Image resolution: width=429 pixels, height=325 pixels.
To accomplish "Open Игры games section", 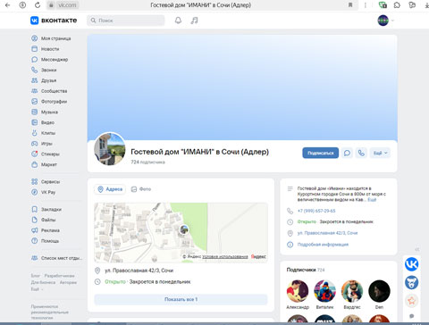I will 42,144.
